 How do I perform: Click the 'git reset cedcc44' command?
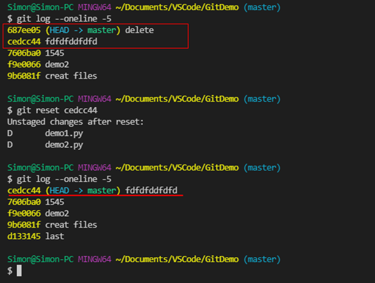coord(57,110)
